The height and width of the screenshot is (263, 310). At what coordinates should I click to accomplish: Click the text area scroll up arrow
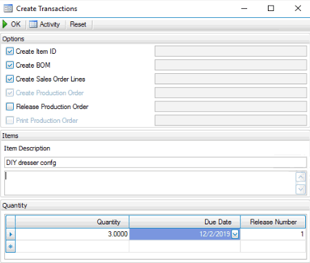(x=300, y=177)
